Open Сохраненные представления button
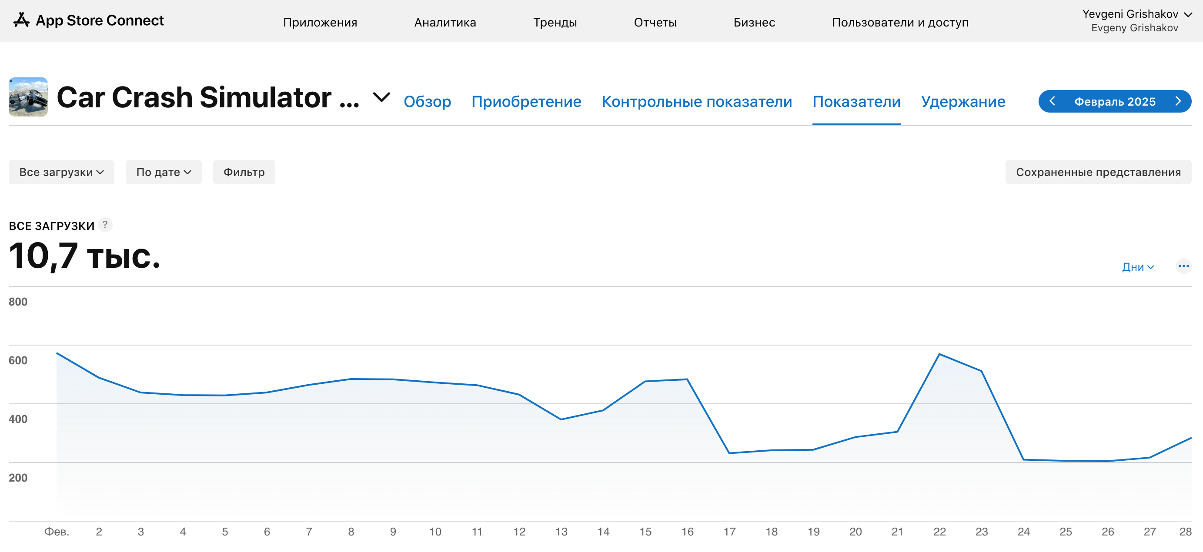This screenshot has width=1203, height=552. (x=1098, y=172)
